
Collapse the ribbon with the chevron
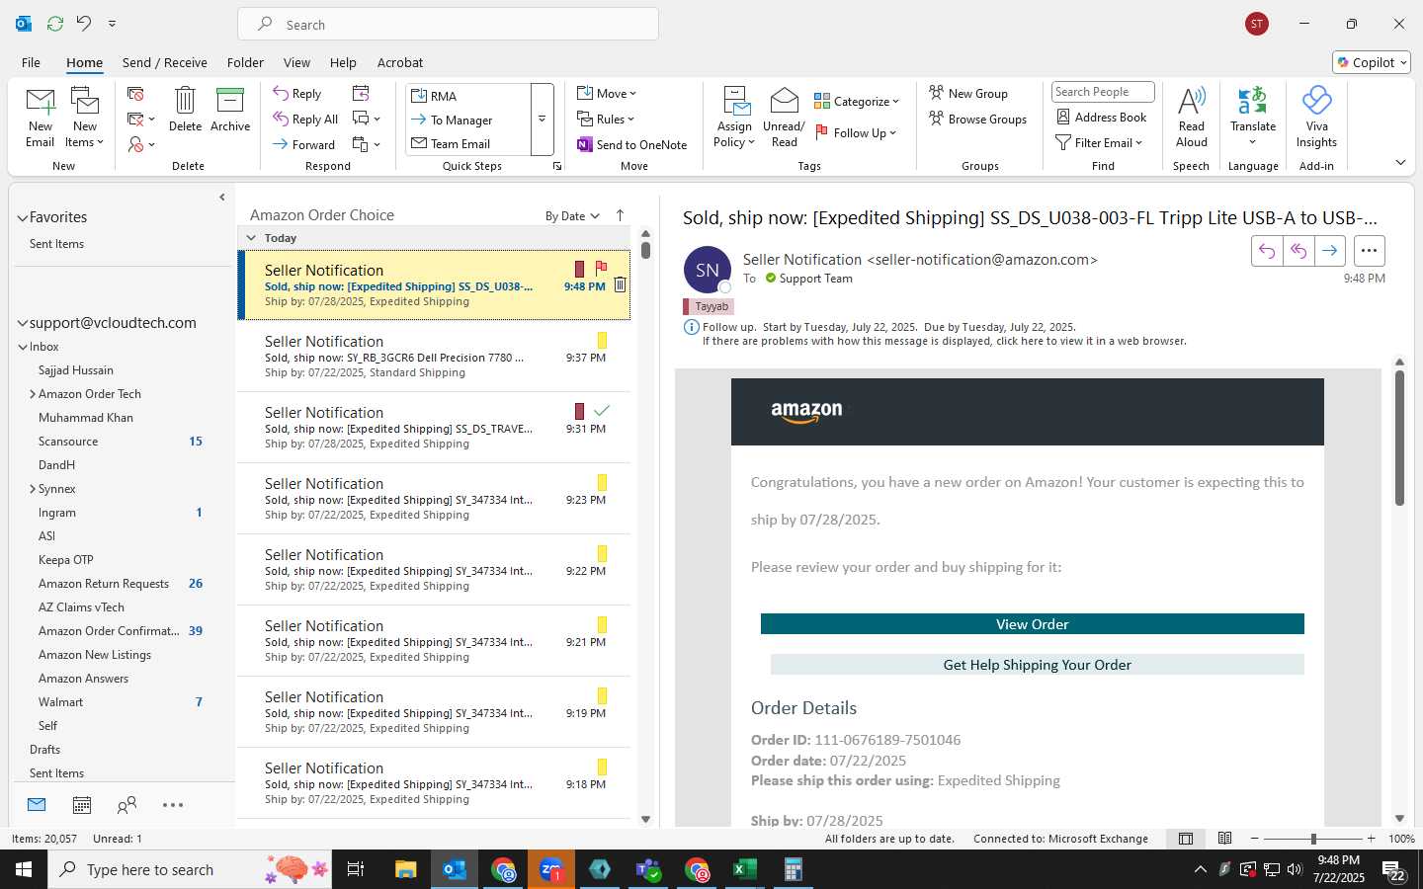[1400, 162]
